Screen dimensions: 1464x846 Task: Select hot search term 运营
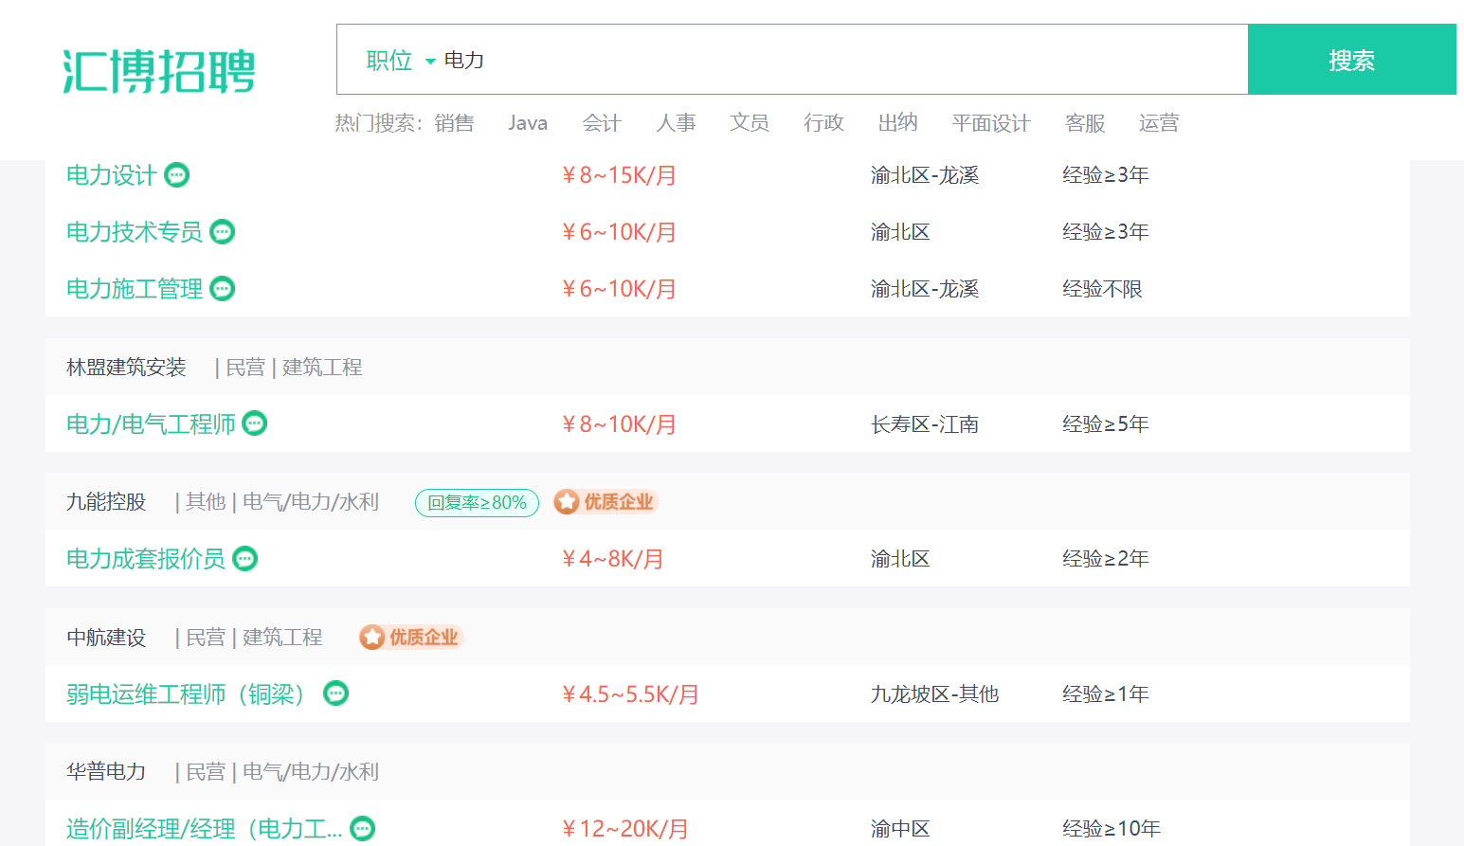(1159, 123)
